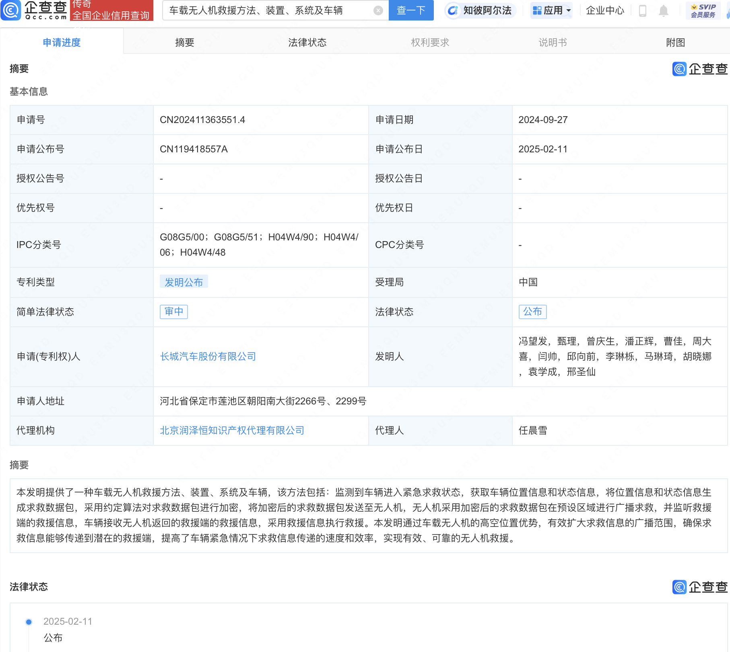Screen dimensions: 730x652
Task: Switch to the 说明书 tab
Action: 553,42
